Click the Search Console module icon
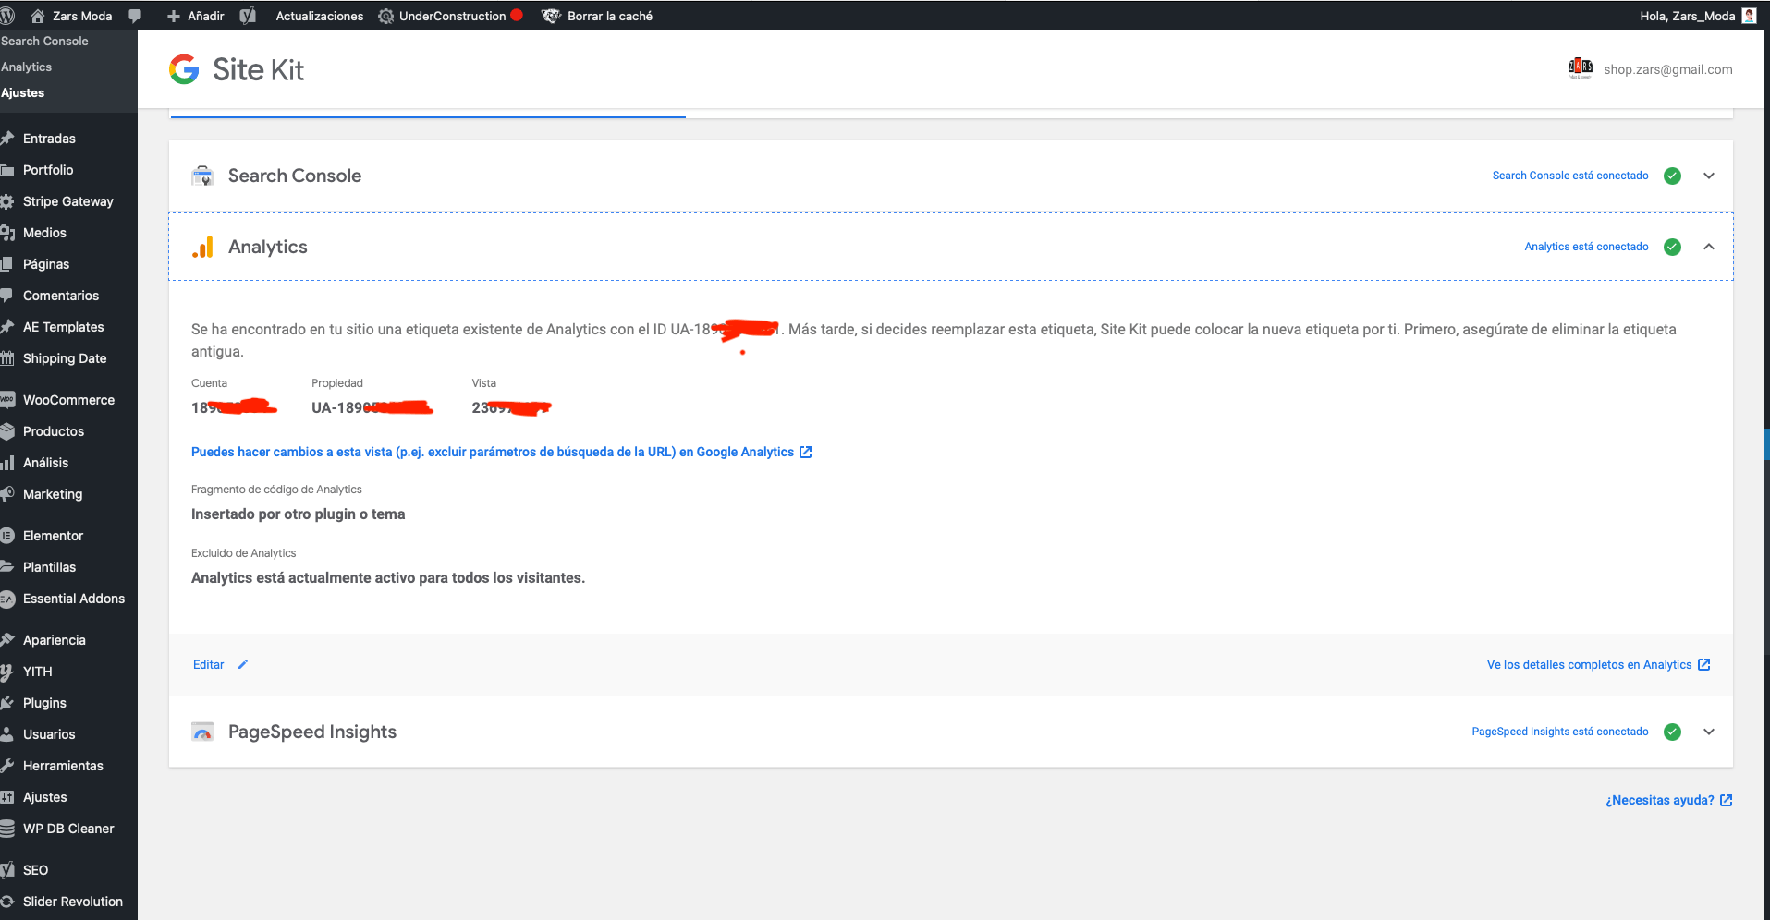The height and width of the screenshot is (920, 1770). [202, 176]
